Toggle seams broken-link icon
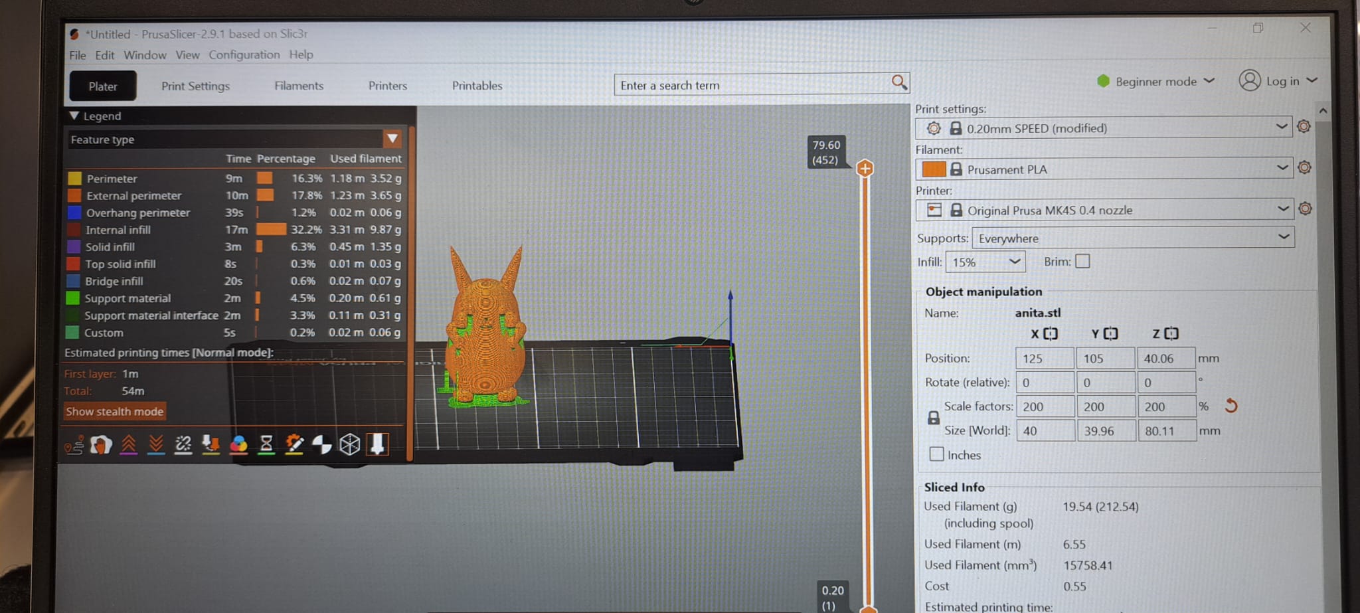The height and width of the screenshot is (613, 1360). (183, 445)
